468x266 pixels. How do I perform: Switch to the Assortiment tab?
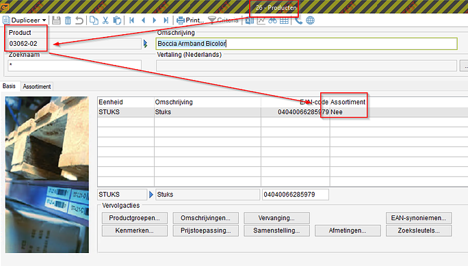(37, 86)
